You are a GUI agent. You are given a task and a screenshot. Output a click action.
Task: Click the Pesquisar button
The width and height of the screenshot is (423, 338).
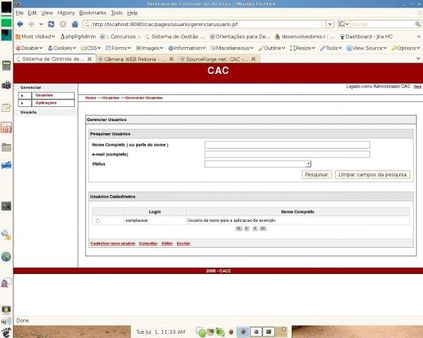click(x=317, y=175)
